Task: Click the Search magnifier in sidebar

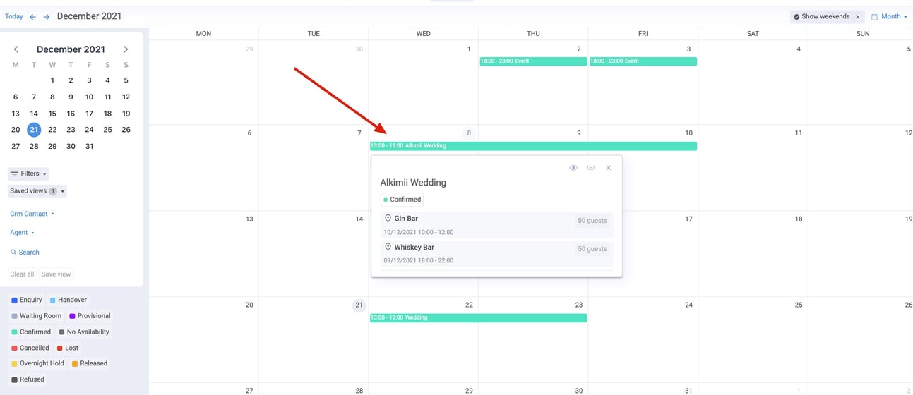Action: [13, 253]
